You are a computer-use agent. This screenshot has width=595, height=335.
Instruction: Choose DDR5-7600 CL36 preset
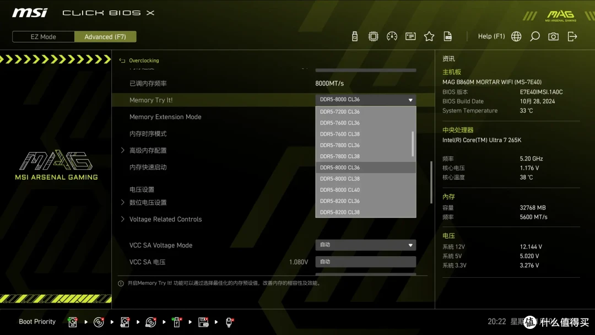tap(365, 123)
